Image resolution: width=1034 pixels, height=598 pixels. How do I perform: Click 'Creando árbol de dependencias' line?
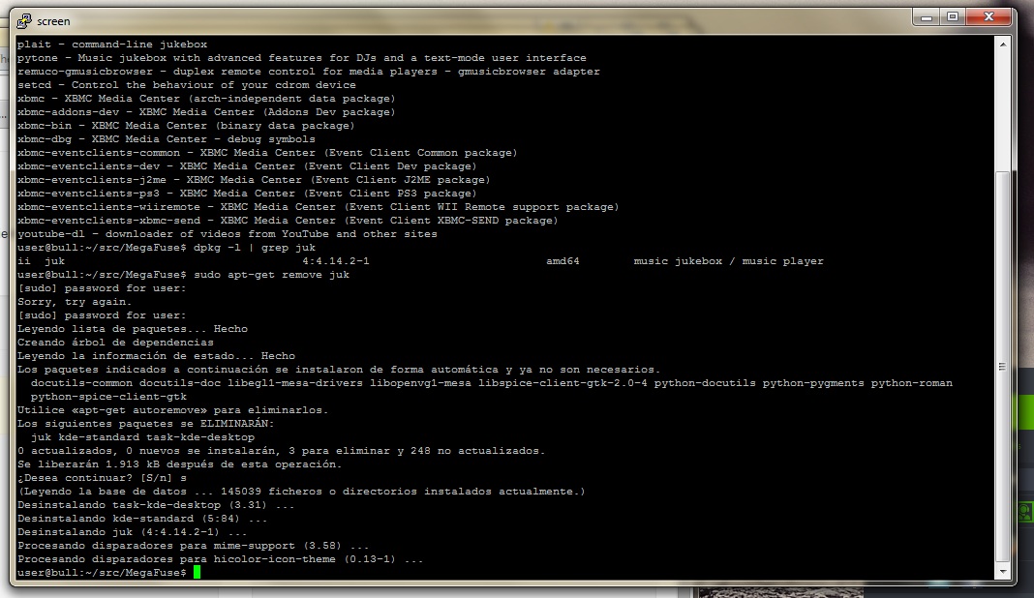pos(115,343)
